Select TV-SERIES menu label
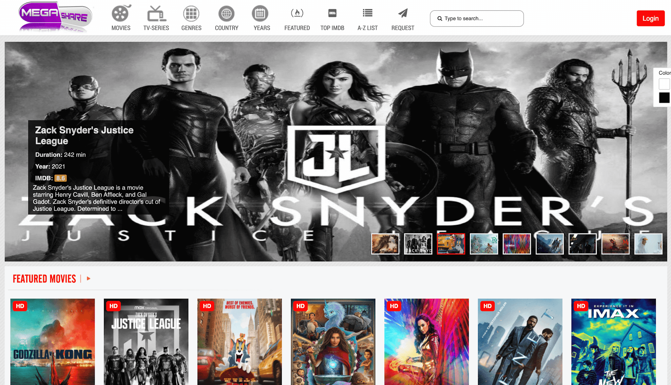 [156, 28]
